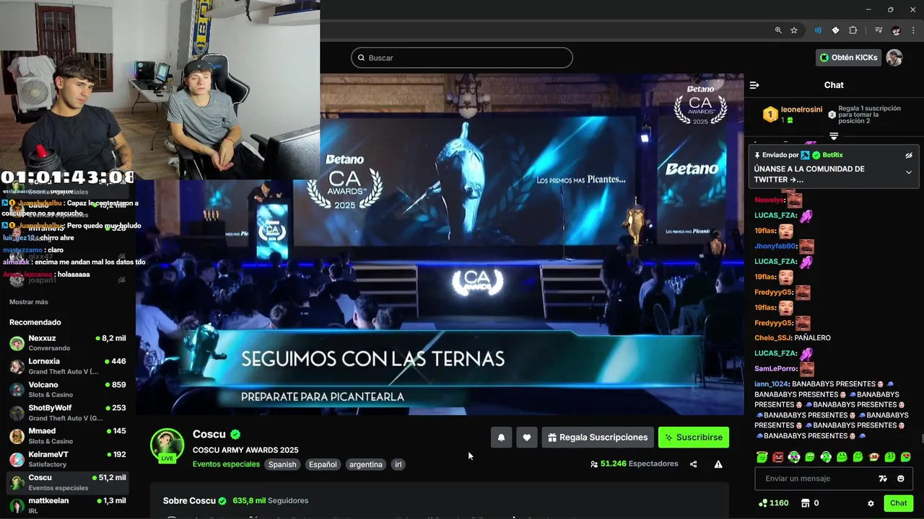Screen dimensions: 924x519
Task: Click the notification bell for Coscu
Action: click(x=501, y=438)
